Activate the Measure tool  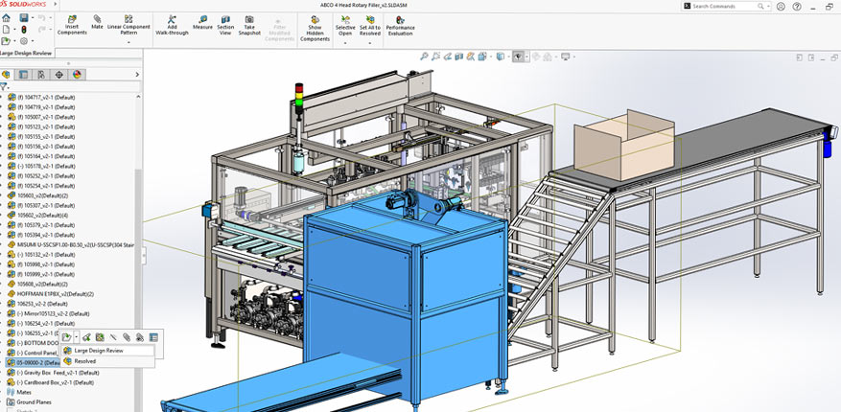(x=202, y=23)
